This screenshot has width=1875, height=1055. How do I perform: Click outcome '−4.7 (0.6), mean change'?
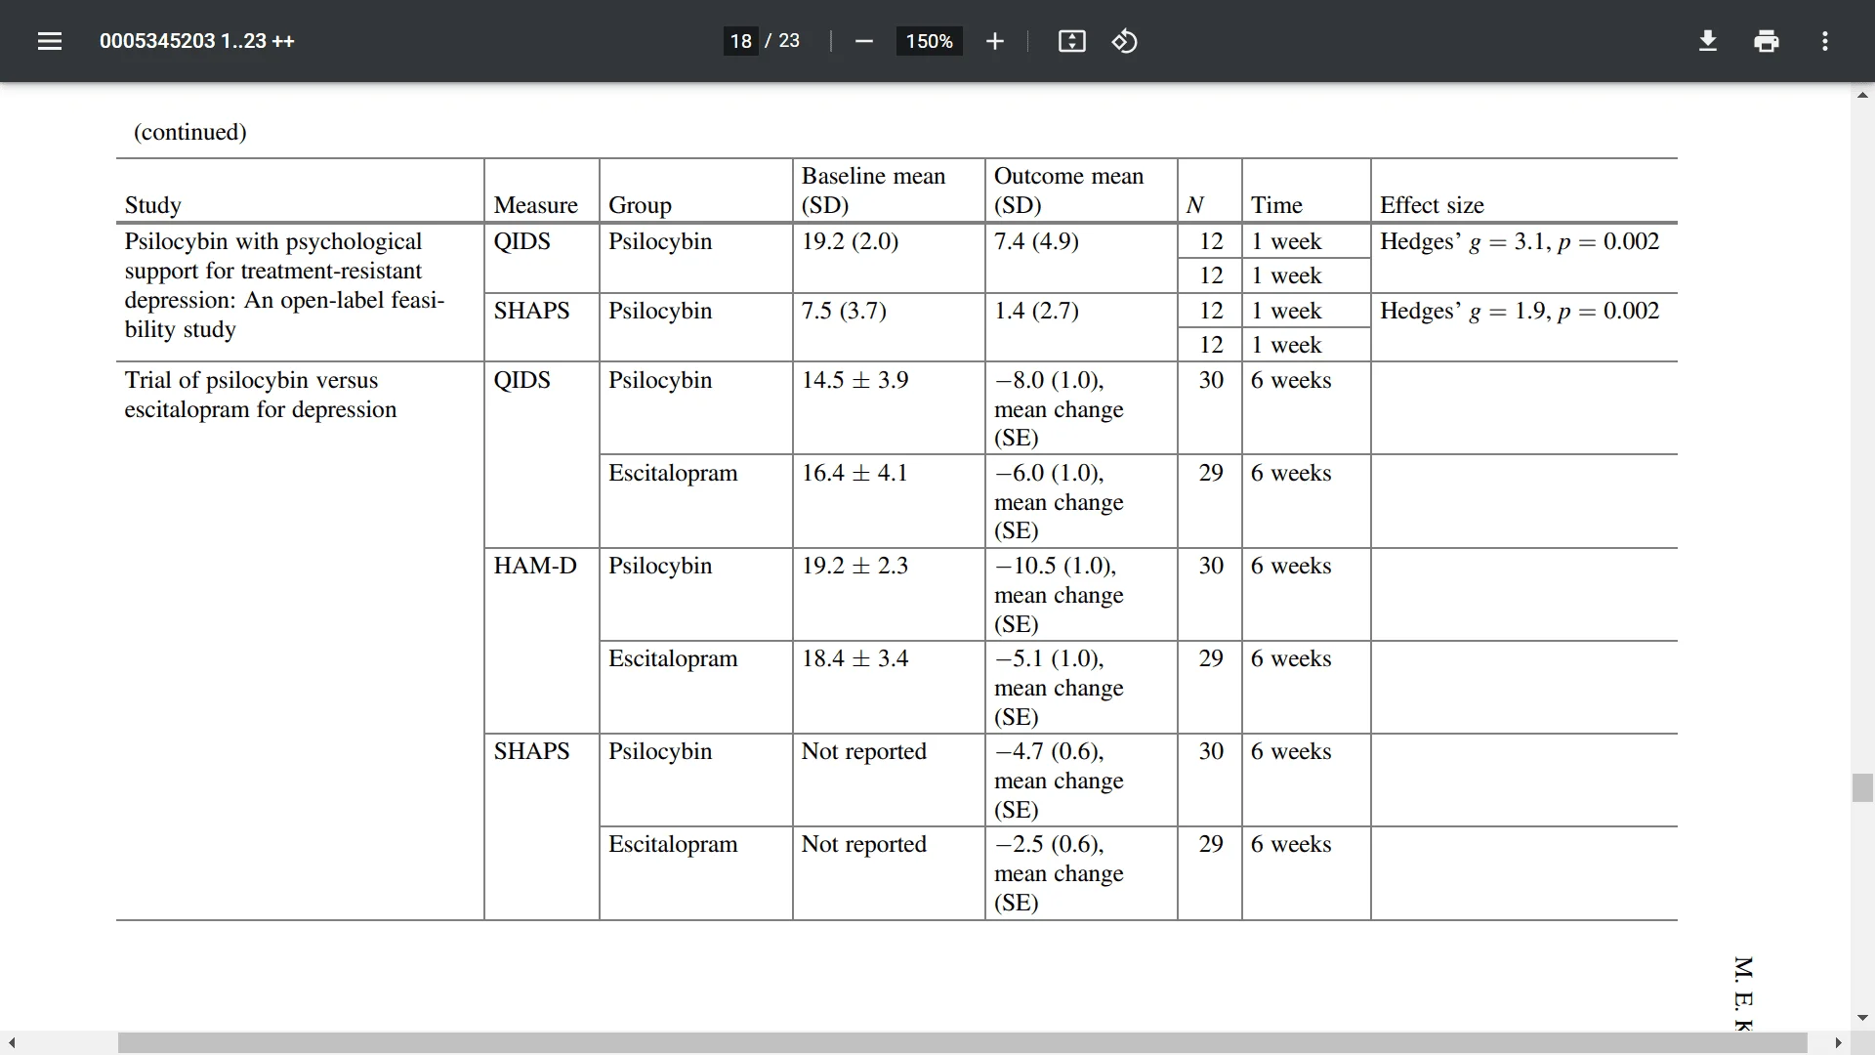coord(1059,766)
